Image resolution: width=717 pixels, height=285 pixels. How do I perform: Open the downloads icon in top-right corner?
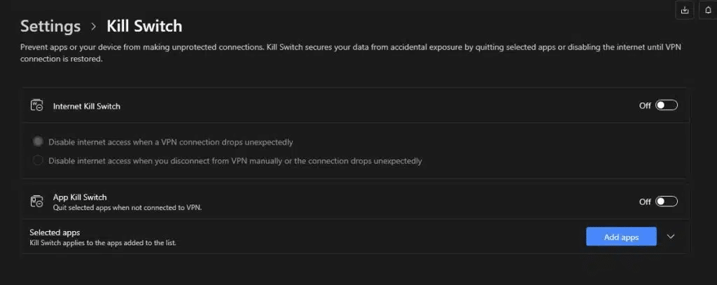(x=685, y=10)
